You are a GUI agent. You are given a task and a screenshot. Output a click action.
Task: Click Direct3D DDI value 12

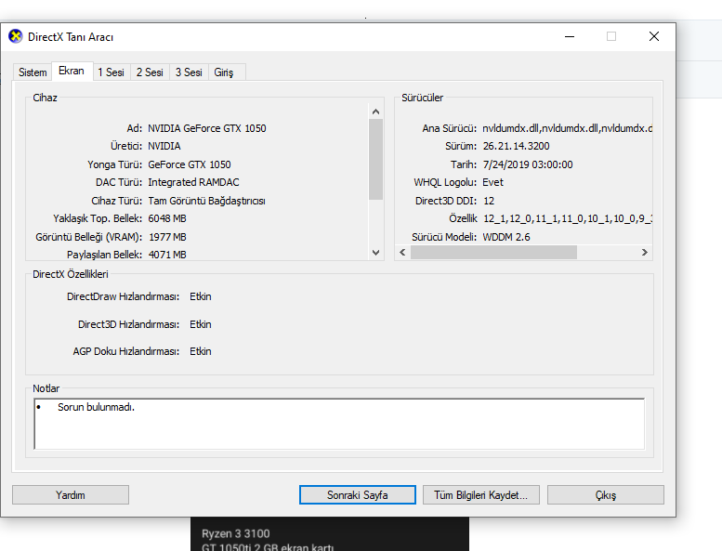[x=489, y=201]
